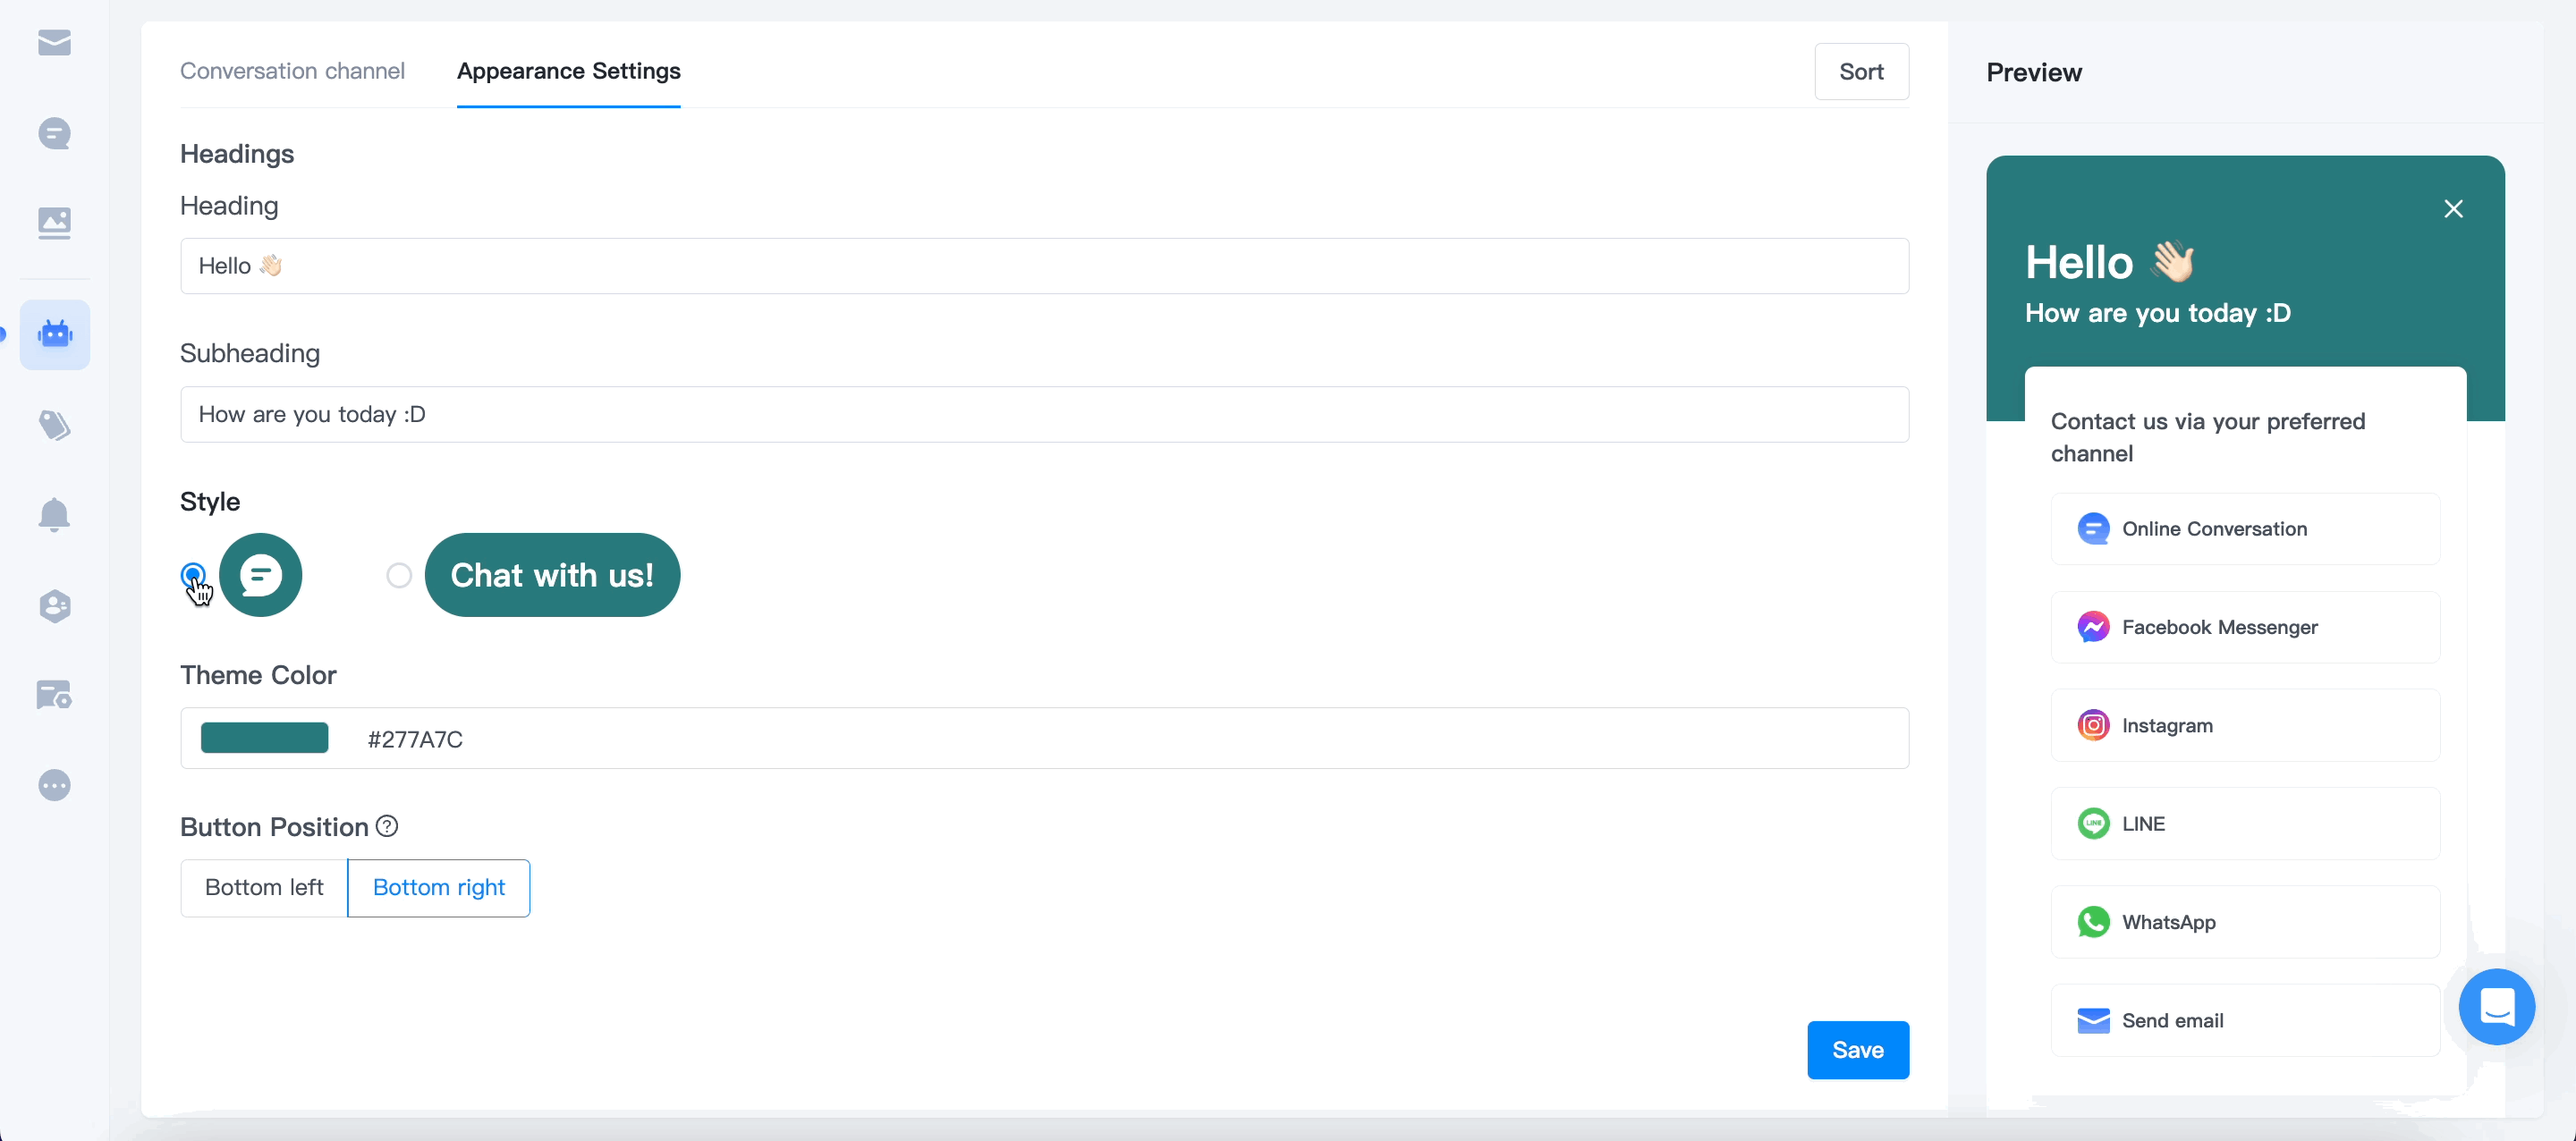Click the Button Position help icon
2576x1141 pixels.
[387, 826]
